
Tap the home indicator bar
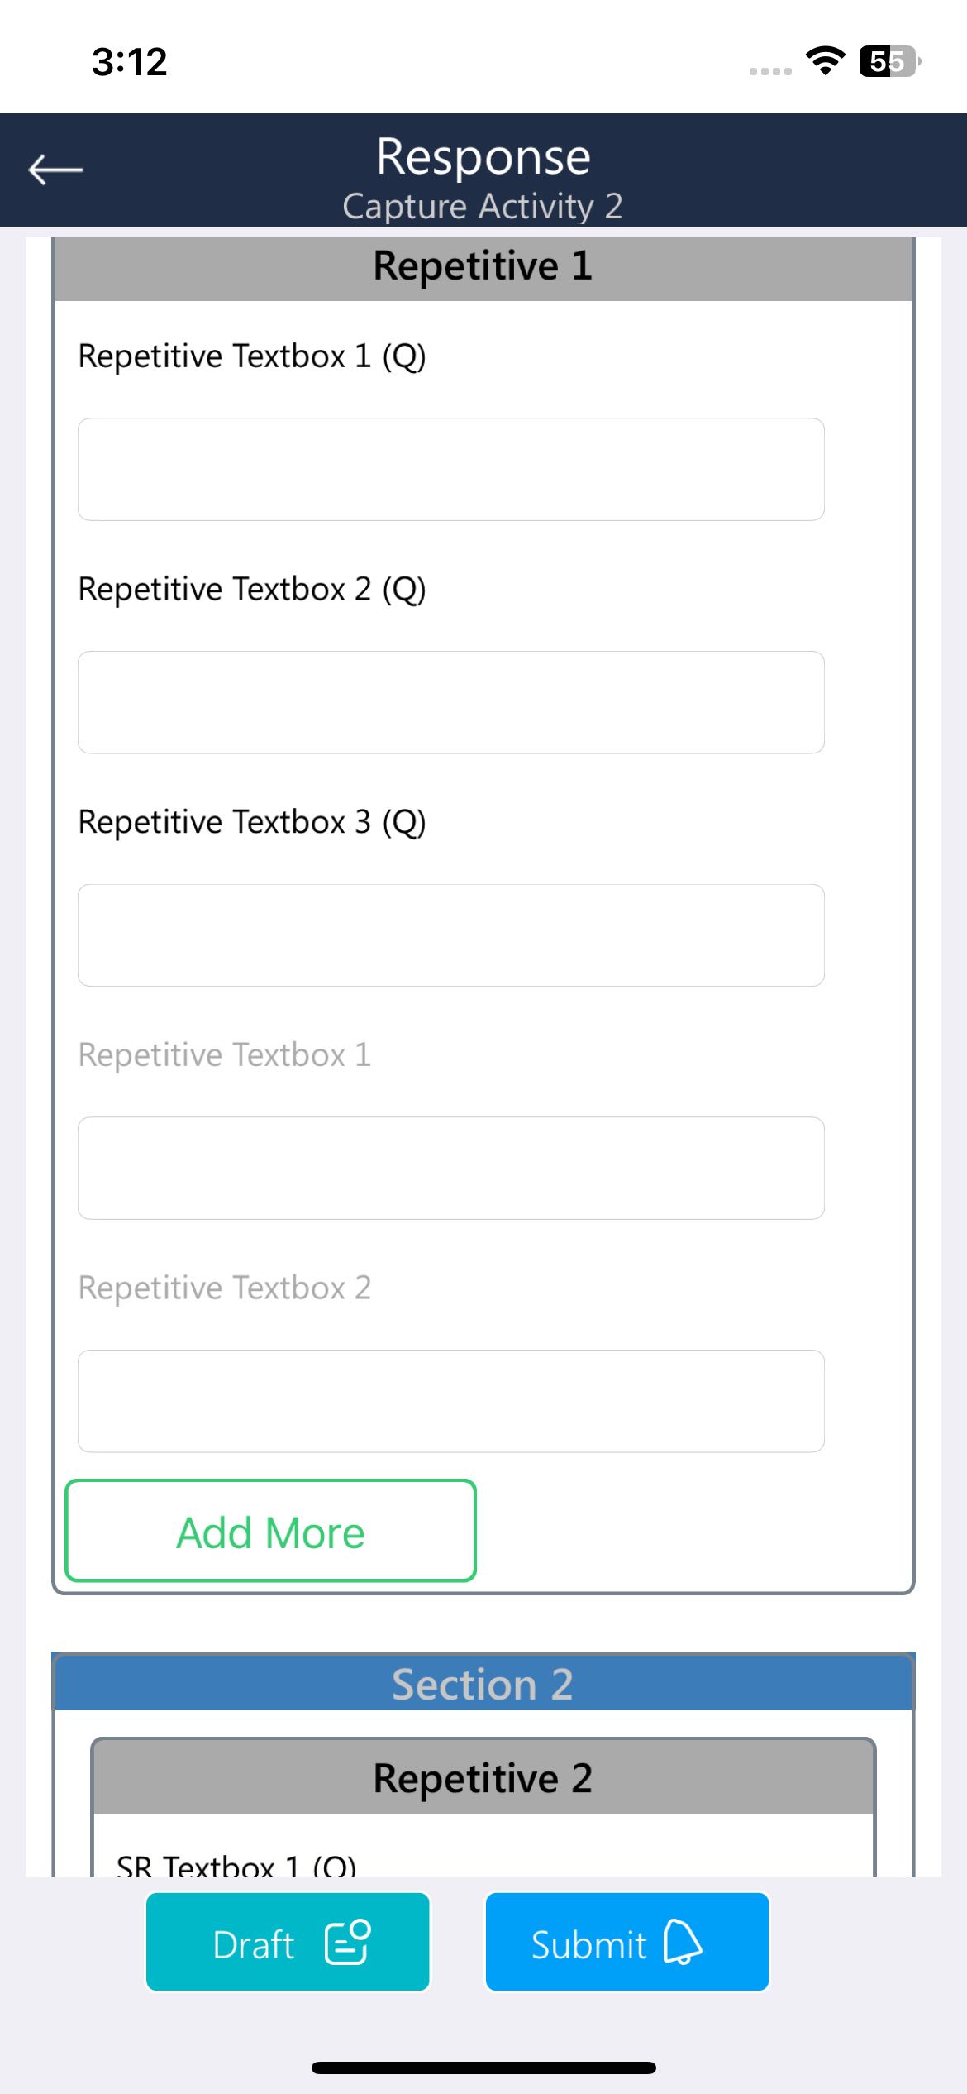[483, 2068]
